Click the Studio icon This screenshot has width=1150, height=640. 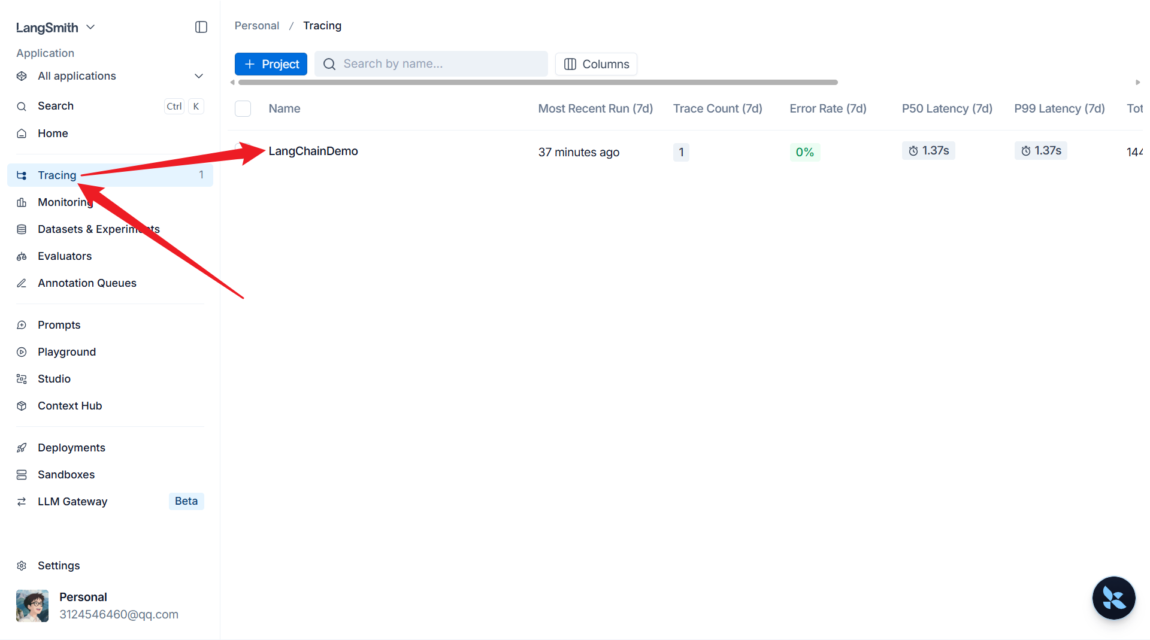(x=22, y=379)
